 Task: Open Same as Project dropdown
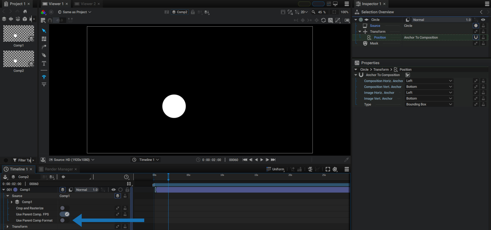[x=75, y=12]
